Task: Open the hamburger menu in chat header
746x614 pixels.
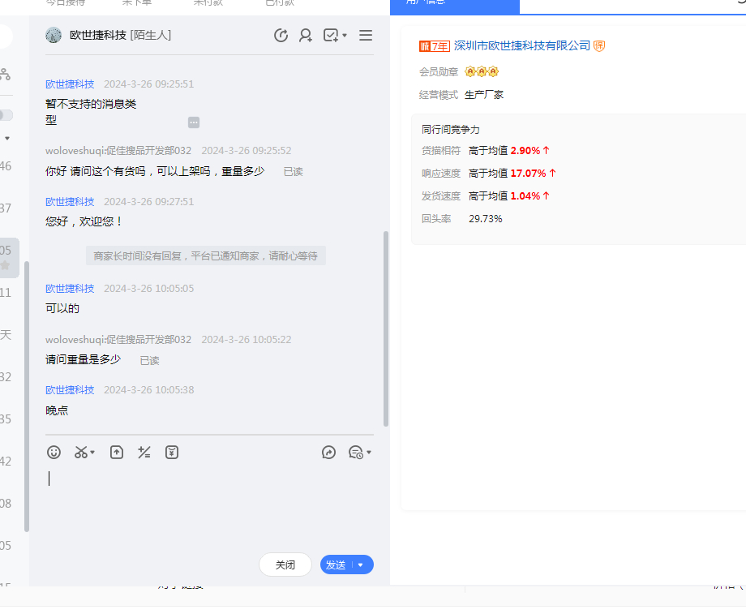Action: tap(366, 36)
